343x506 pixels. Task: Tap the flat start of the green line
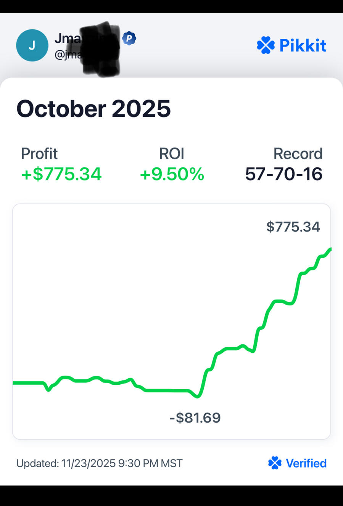[x=27, y=382]
